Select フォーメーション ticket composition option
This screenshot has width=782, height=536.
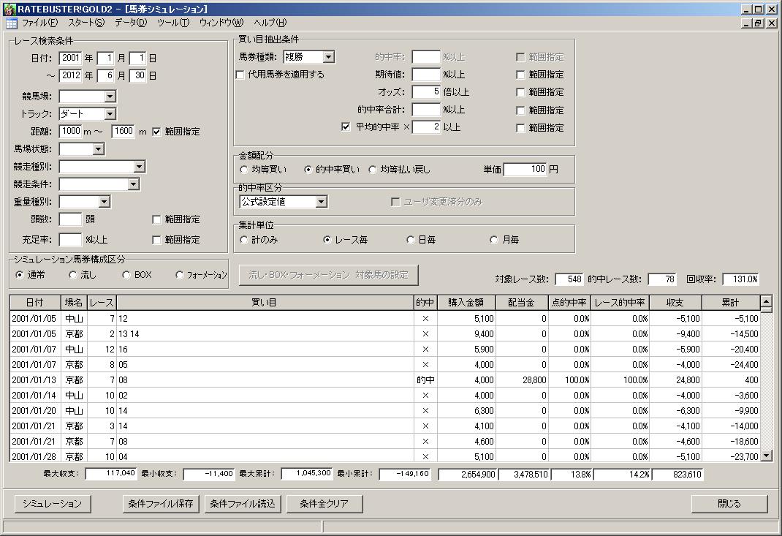tap(180, 275)
